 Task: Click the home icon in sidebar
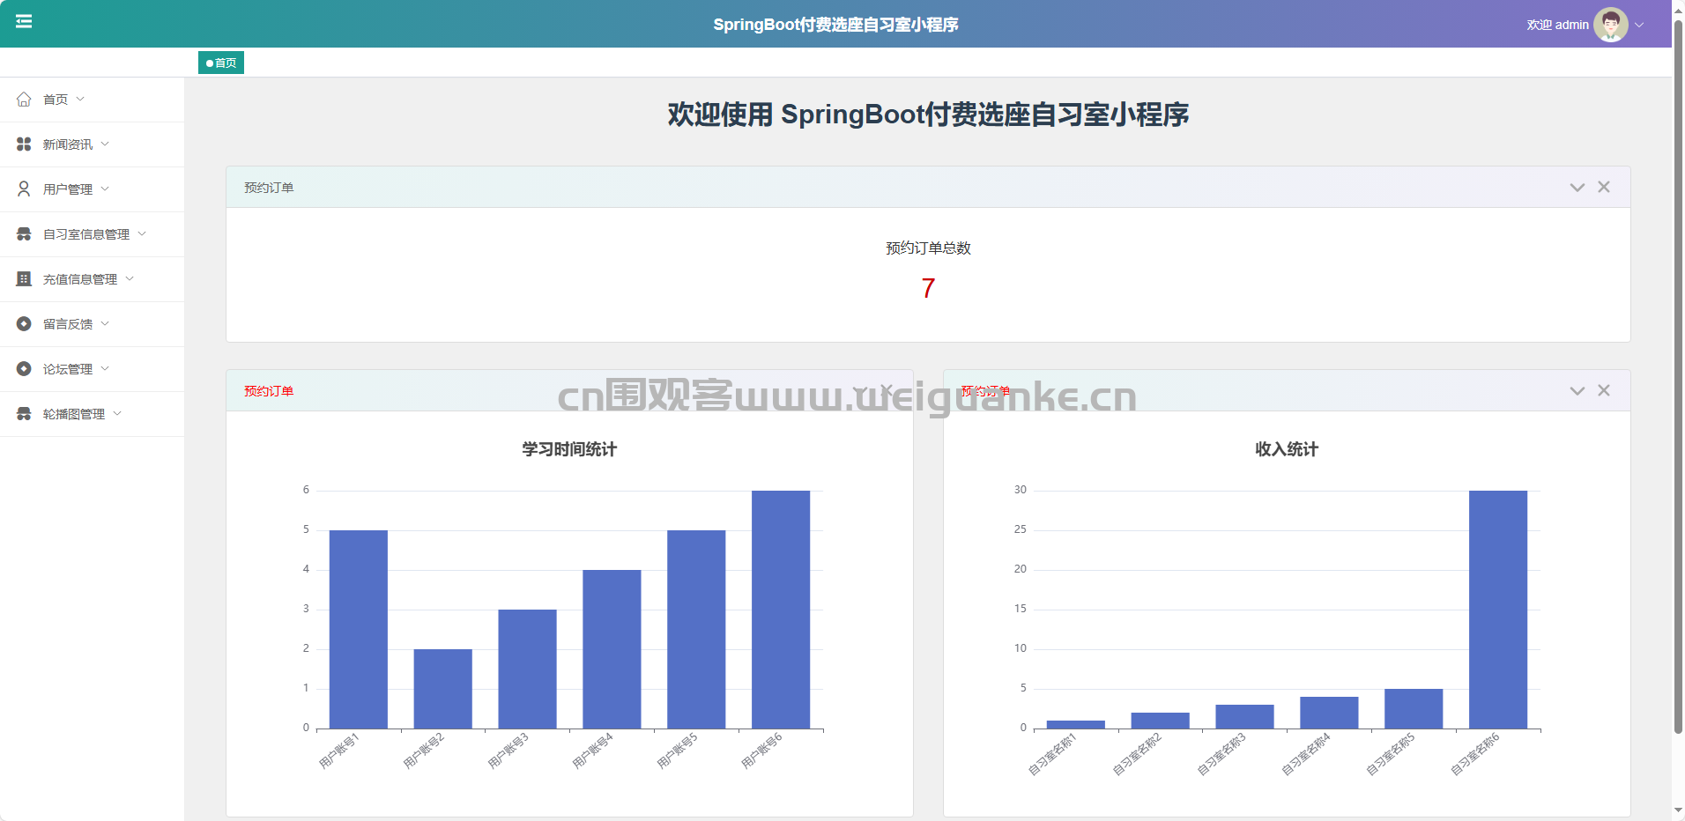click(x=24, y=100)
